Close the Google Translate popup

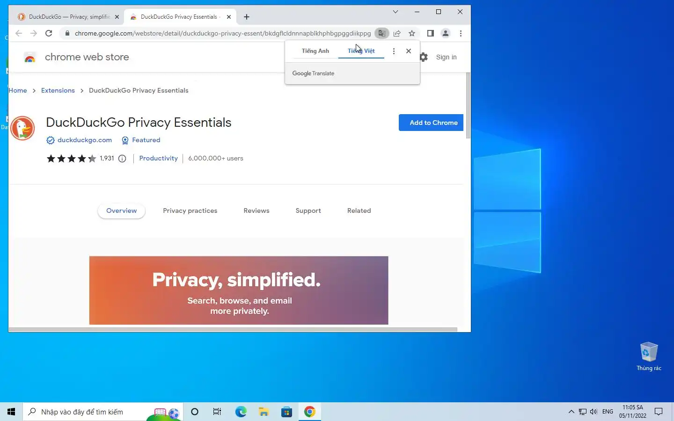[409, 51]
